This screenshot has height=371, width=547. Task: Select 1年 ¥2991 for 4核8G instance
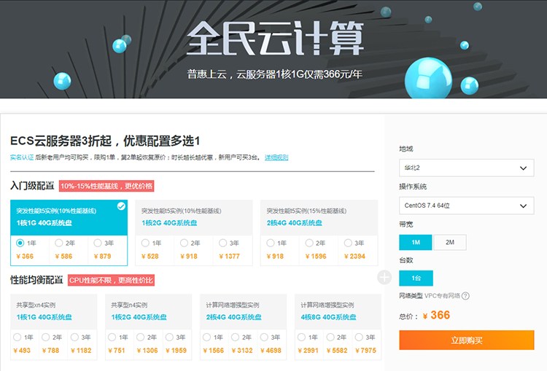(x=302, y=337)
